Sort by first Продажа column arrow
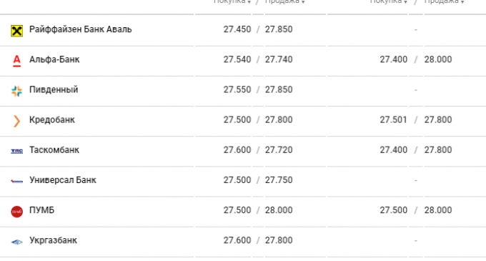 coord(303,2)
